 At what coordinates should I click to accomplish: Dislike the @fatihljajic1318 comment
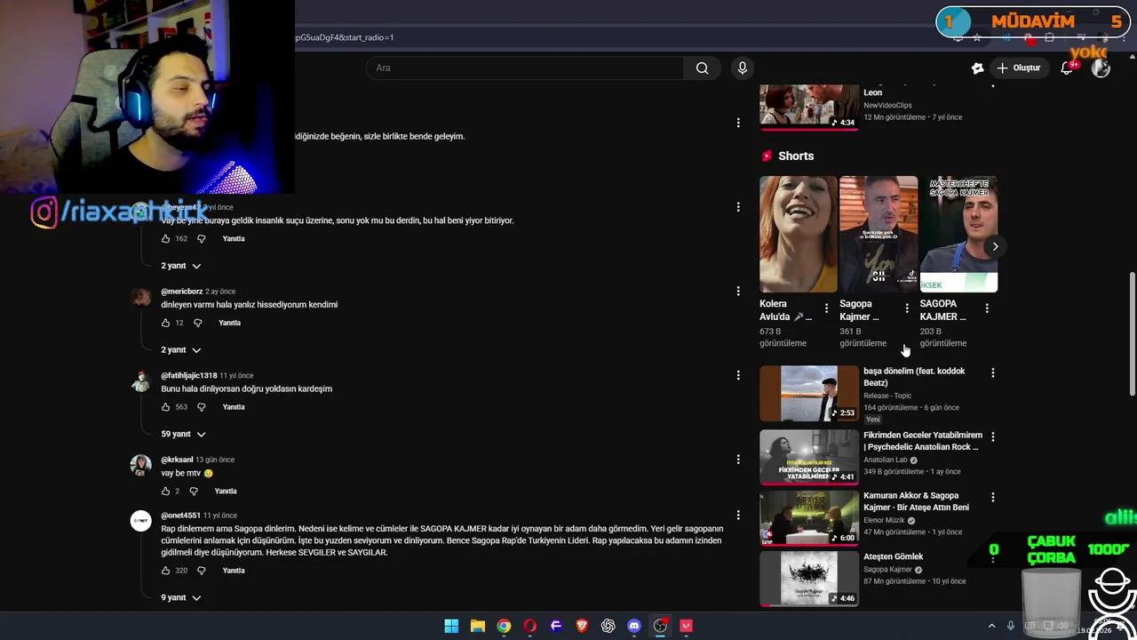[x=201, y=407]
